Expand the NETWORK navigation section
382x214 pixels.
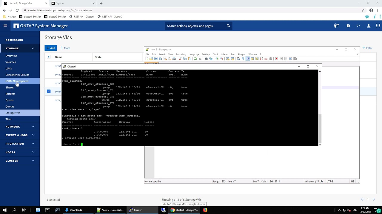pos(33,127)
